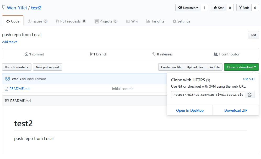261x159 pixels.
Task: Open the README.md file link
Action: [x=19, y=89]
